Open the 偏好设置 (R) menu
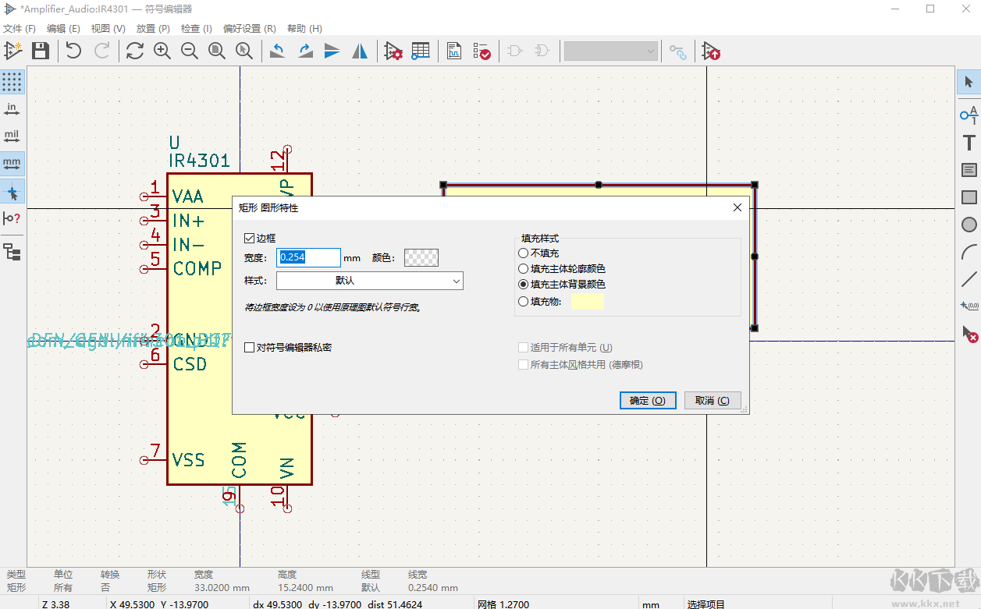Screen dimensions: 981x609 point(249,29)
